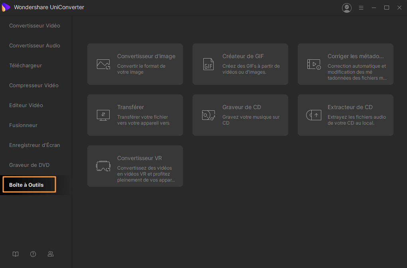Select Graveur de DVD in sidebar
The image size is (407, 268).
tap(29, 165)
